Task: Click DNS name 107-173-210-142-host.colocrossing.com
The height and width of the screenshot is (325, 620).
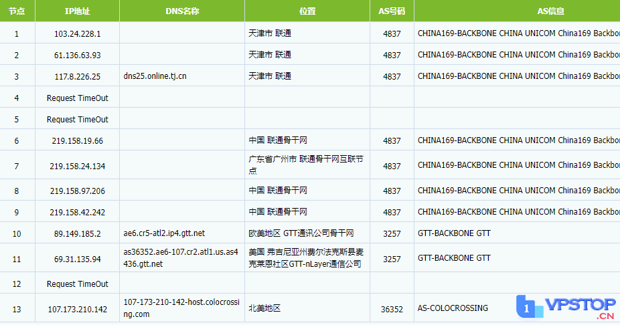Action: pyautogui.click(x=181, y=308)
